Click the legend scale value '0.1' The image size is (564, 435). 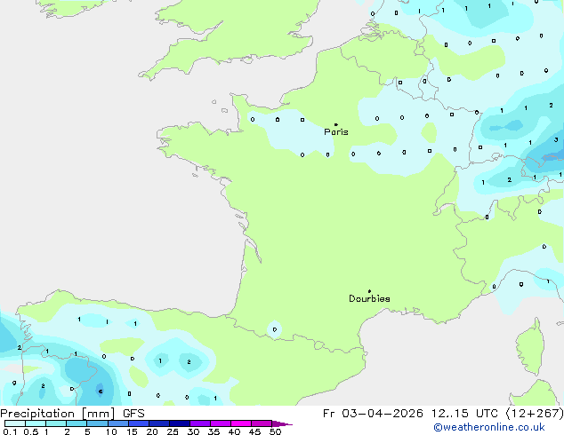[x=10, y=431]
